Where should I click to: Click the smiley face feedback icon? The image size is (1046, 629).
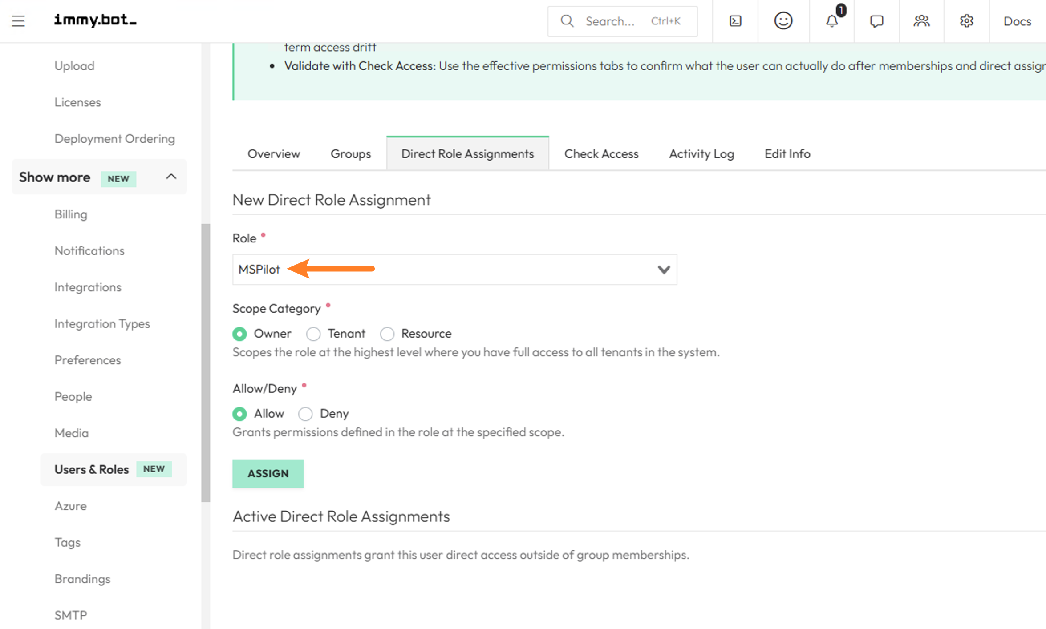click(x=783, y=21)
